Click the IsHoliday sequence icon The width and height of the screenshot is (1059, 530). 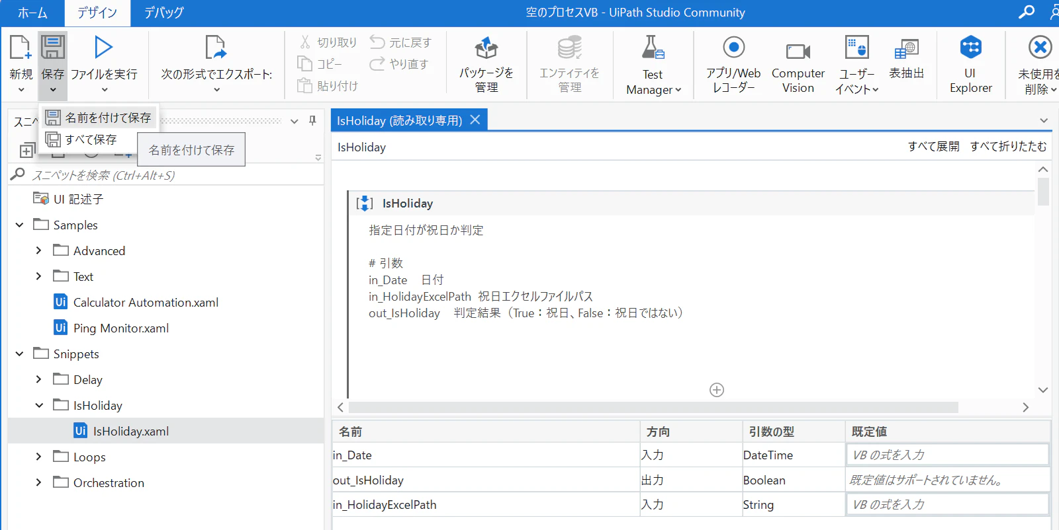pos(365,204)
